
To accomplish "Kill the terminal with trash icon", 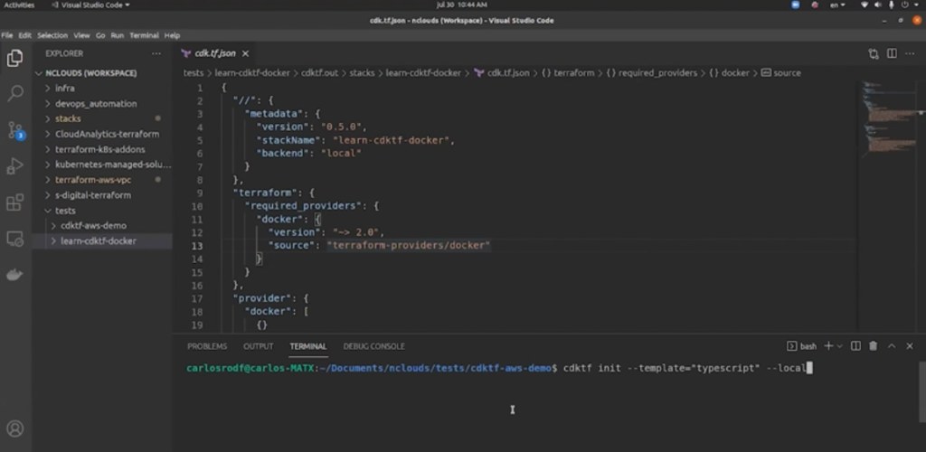I will pyautogui.click(x=873, y=346).
